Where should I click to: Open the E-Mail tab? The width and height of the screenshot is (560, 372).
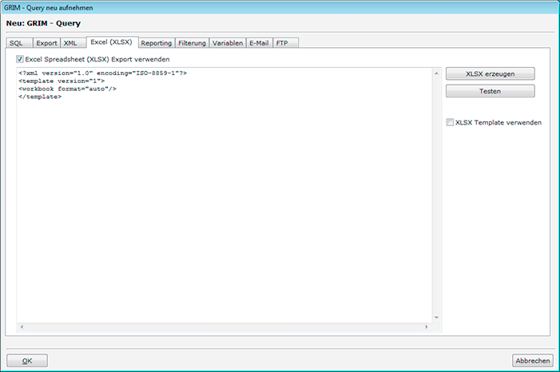pyautogui.click(x=260, y=43)
